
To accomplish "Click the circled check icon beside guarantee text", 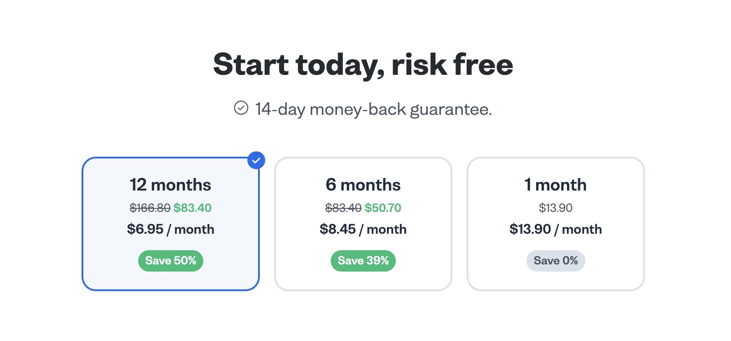I will (241, 108).
